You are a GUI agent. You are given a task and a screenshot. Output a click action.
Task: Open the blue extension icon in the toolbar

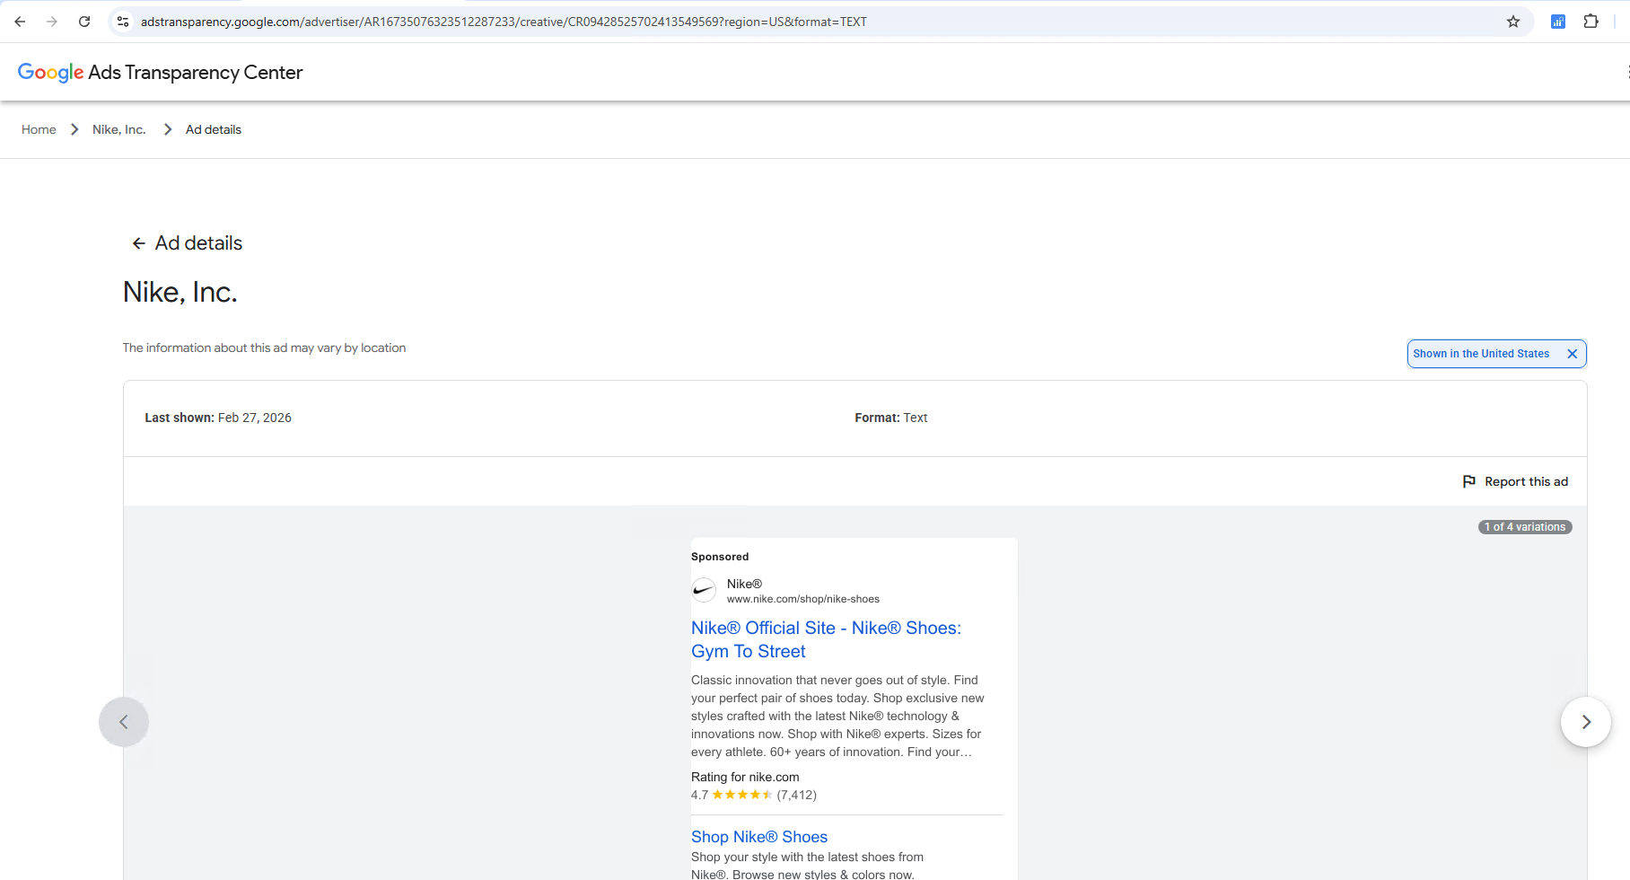click(x=1559, y=21)
